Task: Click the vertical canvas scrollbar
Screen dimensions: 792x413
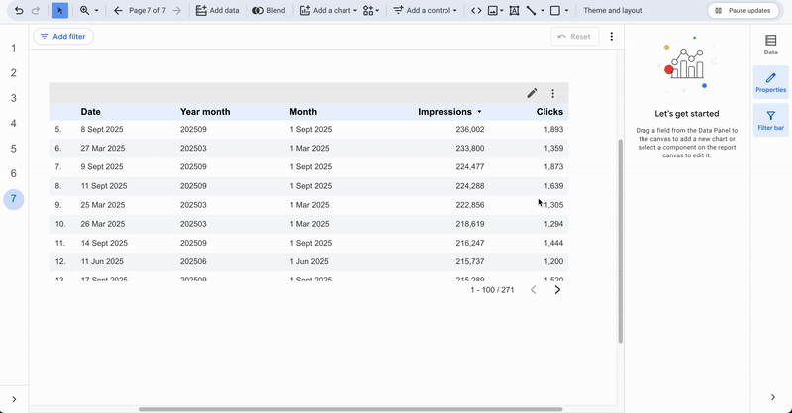Action: point(621,241)
